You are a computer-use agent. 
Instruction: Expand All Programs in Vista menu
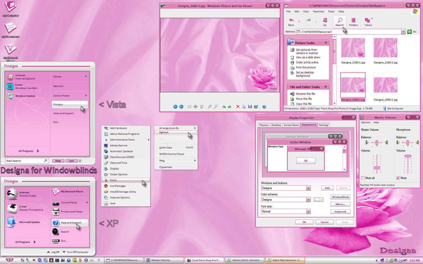click(x=29, y=151)
